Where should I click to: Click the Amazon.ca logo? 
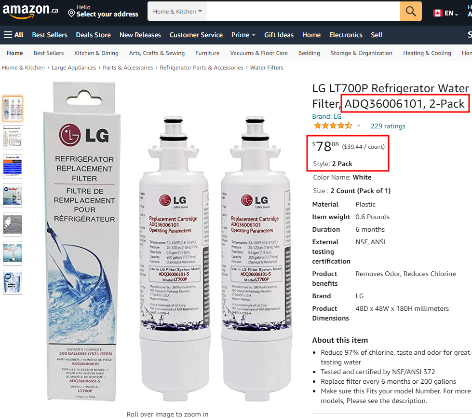coord(30,11)
